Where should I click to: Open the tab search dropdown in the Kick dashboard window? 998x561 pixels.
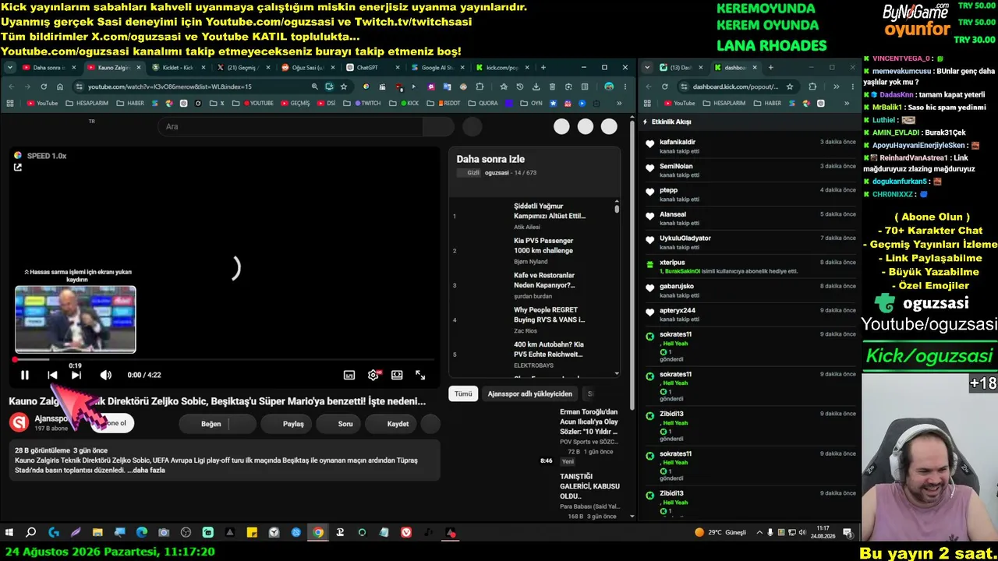(647, 68)
